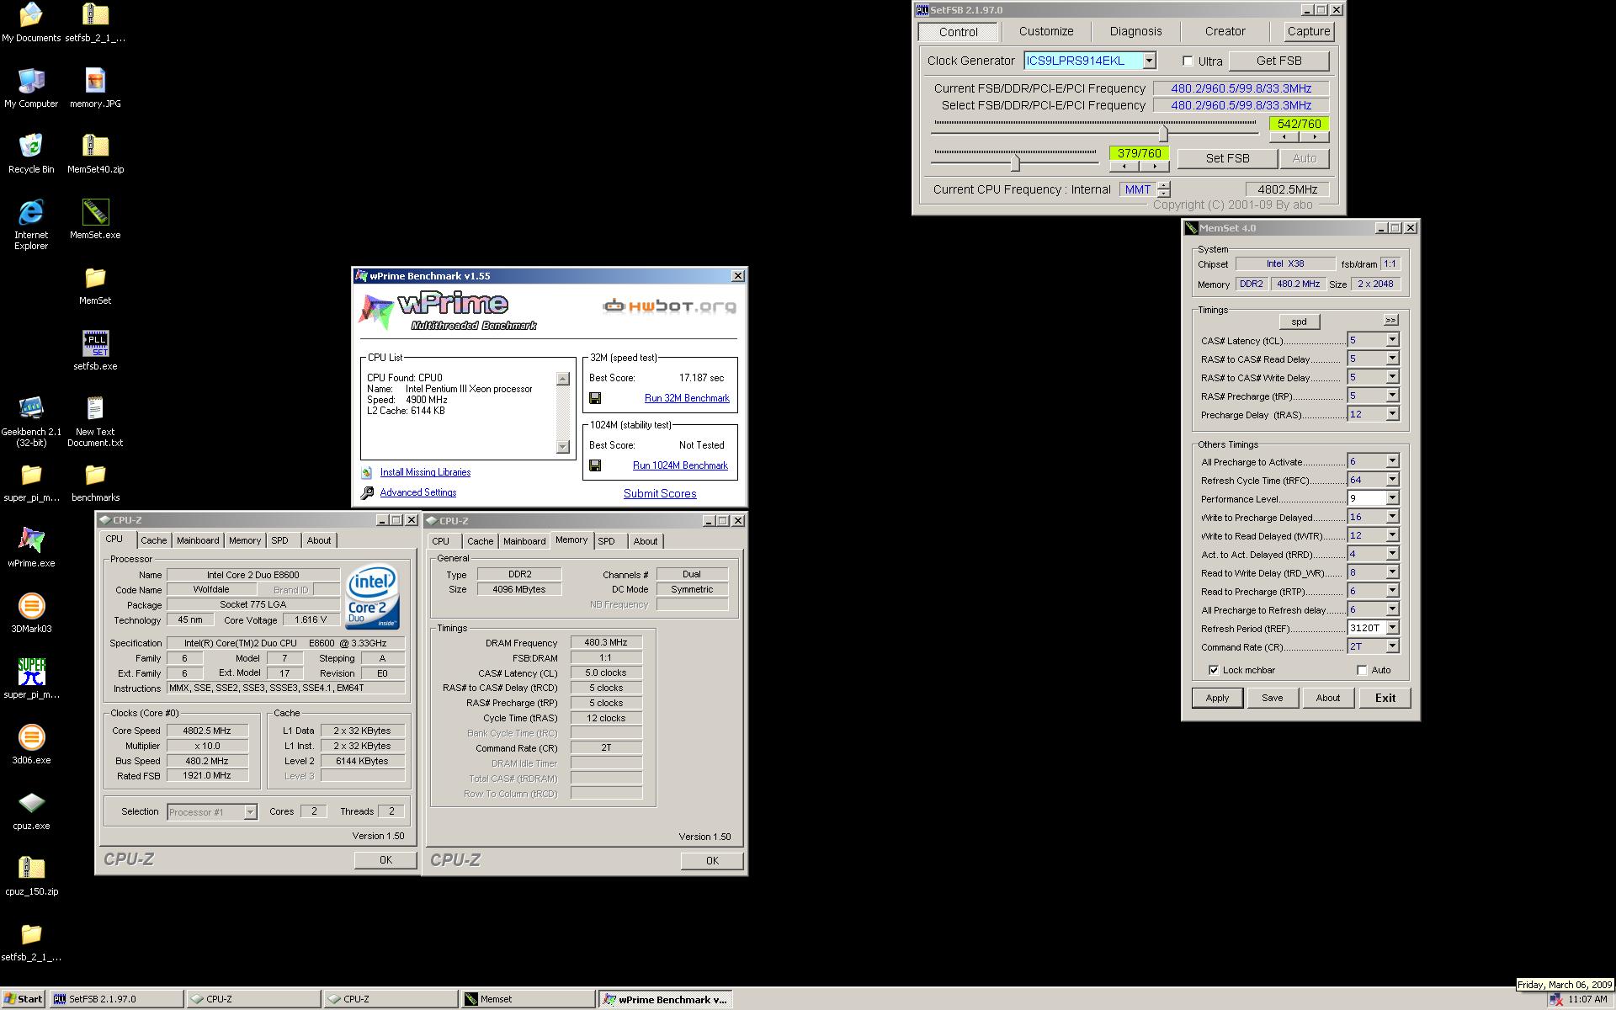
Task: Open New Text Document.txt icon
Action: coord(95,422)
